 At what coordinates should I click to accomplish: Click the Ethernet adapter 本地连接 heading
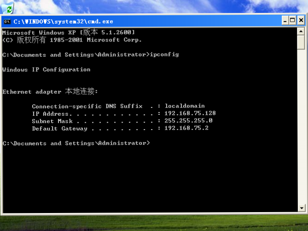(x=50, y=91)
